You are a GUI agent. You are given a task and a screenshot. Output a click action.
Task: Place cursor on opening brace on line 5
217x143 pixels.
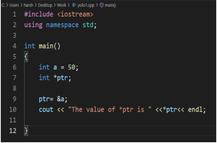(26, 56)
